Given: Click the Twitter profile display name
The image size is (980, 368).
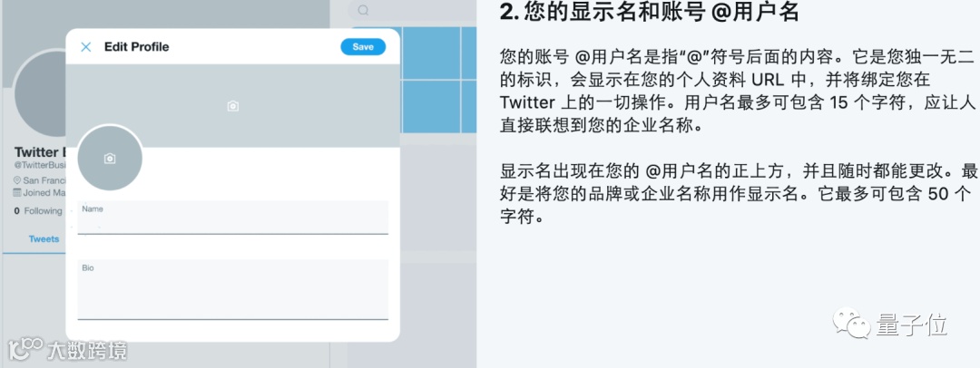Looking at the screenshot, I should 40,152.
